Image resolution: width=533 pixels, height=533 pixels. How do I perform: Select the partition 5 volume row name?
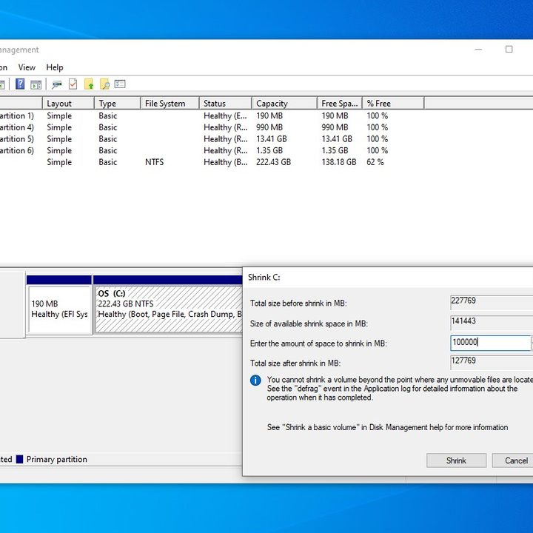click(x=17, y=138)
